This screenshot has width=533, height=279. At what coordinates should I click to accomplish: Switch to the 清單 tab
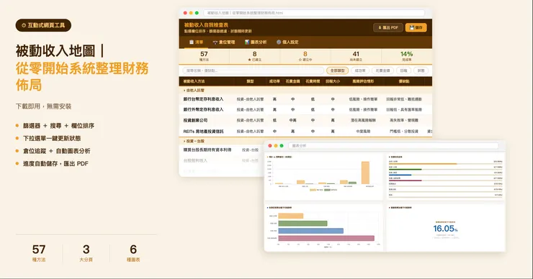click(196, 42)
